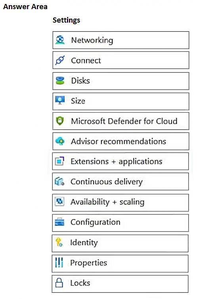
Task: Select the Disks menu item
Action: click(x=121, y=81)
